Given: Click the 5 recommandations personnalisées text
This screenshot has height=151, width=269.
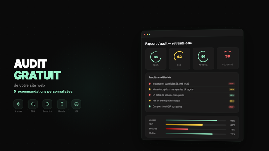Looking at the screenshot, I should point(43,91).
